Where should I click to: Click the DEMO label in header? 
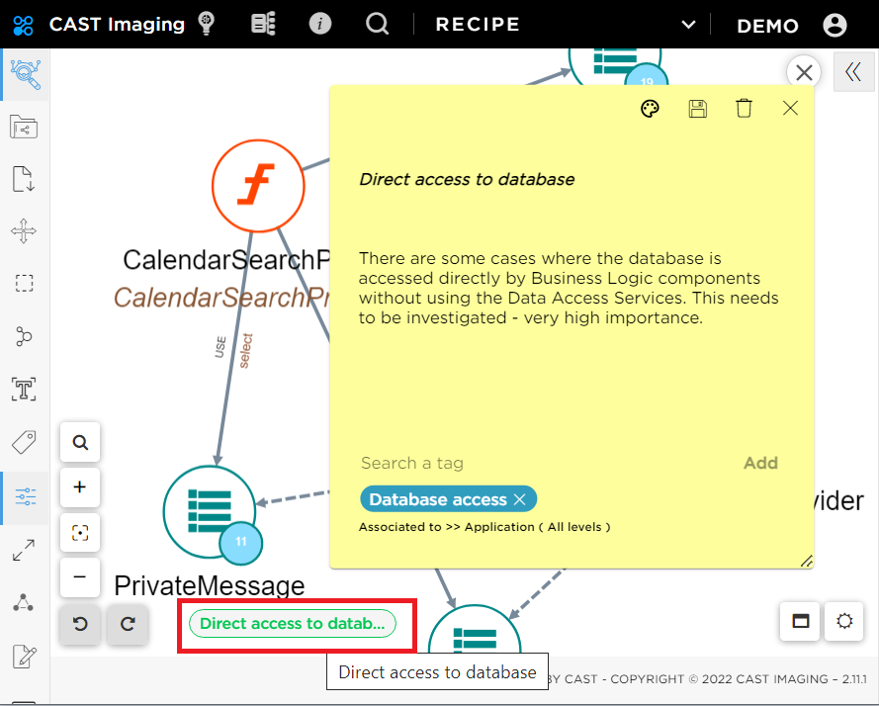coord(767,26)
